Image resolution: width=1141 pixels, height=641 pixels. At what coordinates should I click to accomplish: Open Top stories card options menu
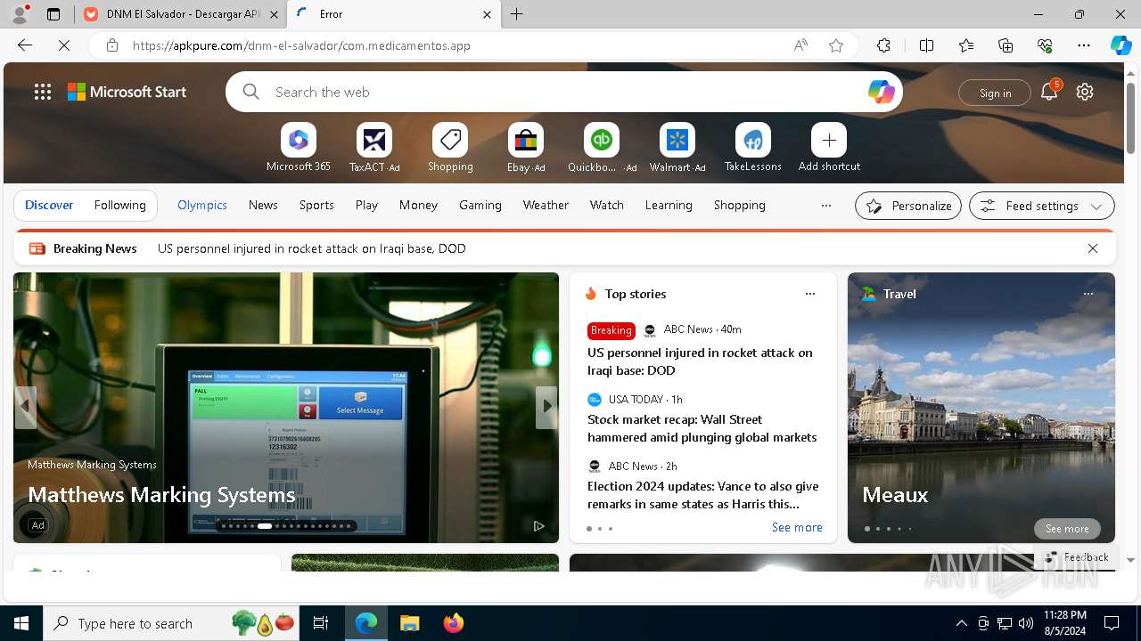(810, 294)
